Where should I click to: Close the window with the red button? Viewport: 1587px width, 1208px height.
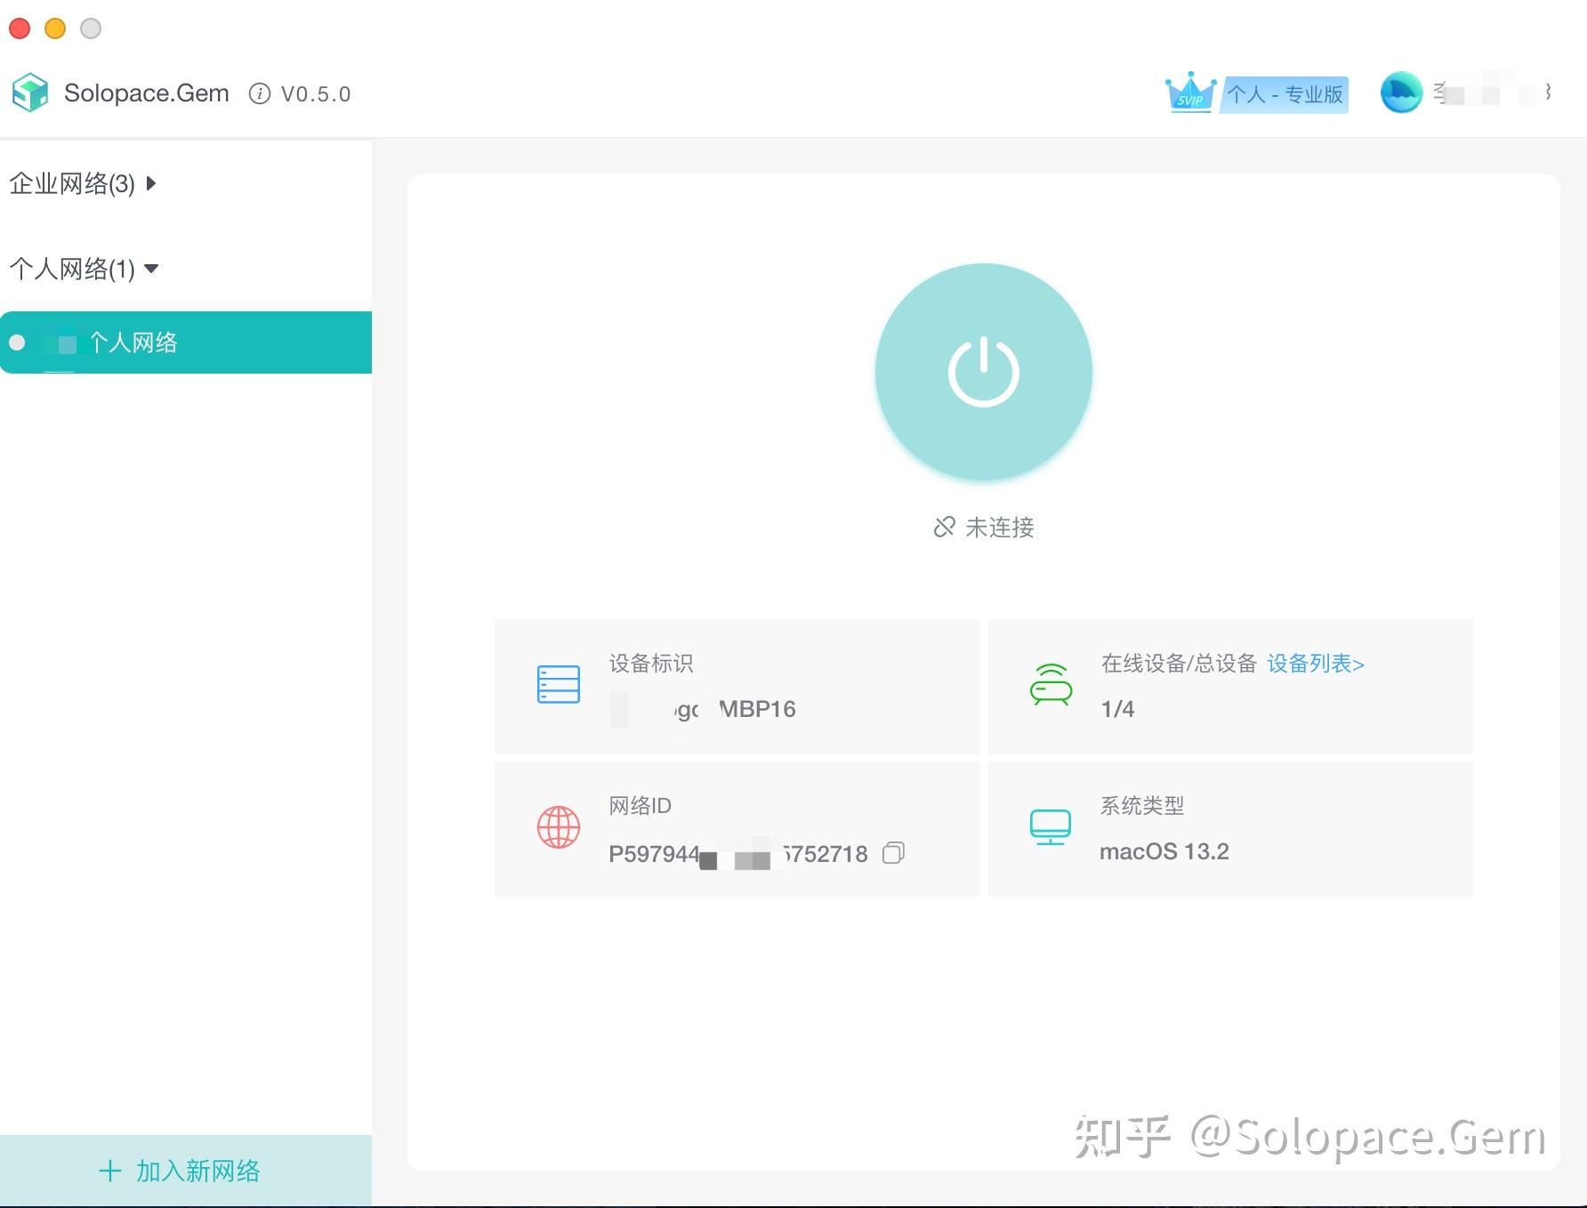tap(20, 28)
